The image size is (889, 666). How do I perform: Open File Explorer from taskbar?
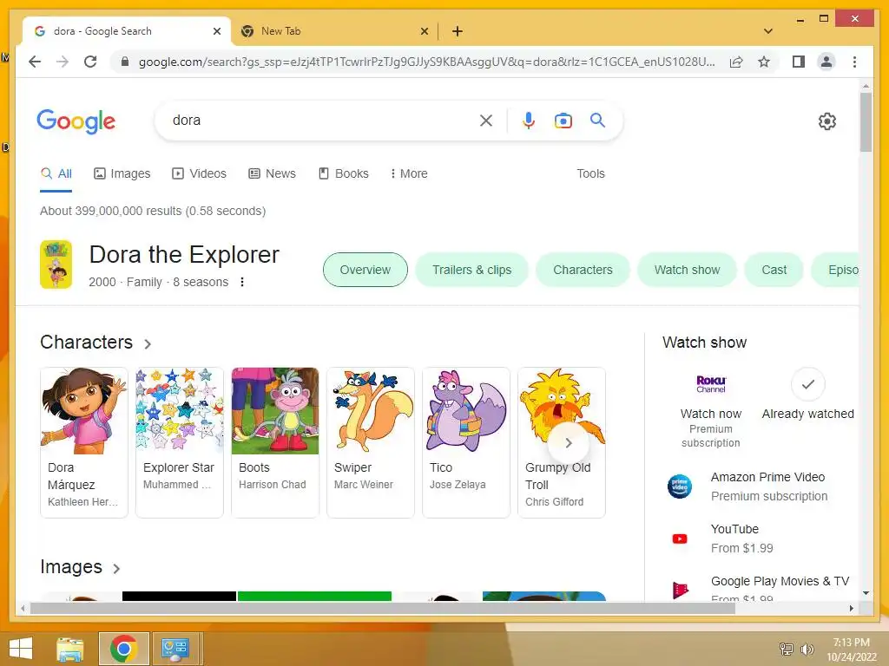70,649
